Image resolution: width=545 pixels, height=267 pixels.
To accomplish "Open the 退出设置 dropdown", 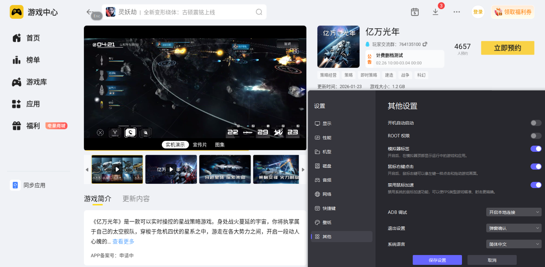I will [513, 228].
